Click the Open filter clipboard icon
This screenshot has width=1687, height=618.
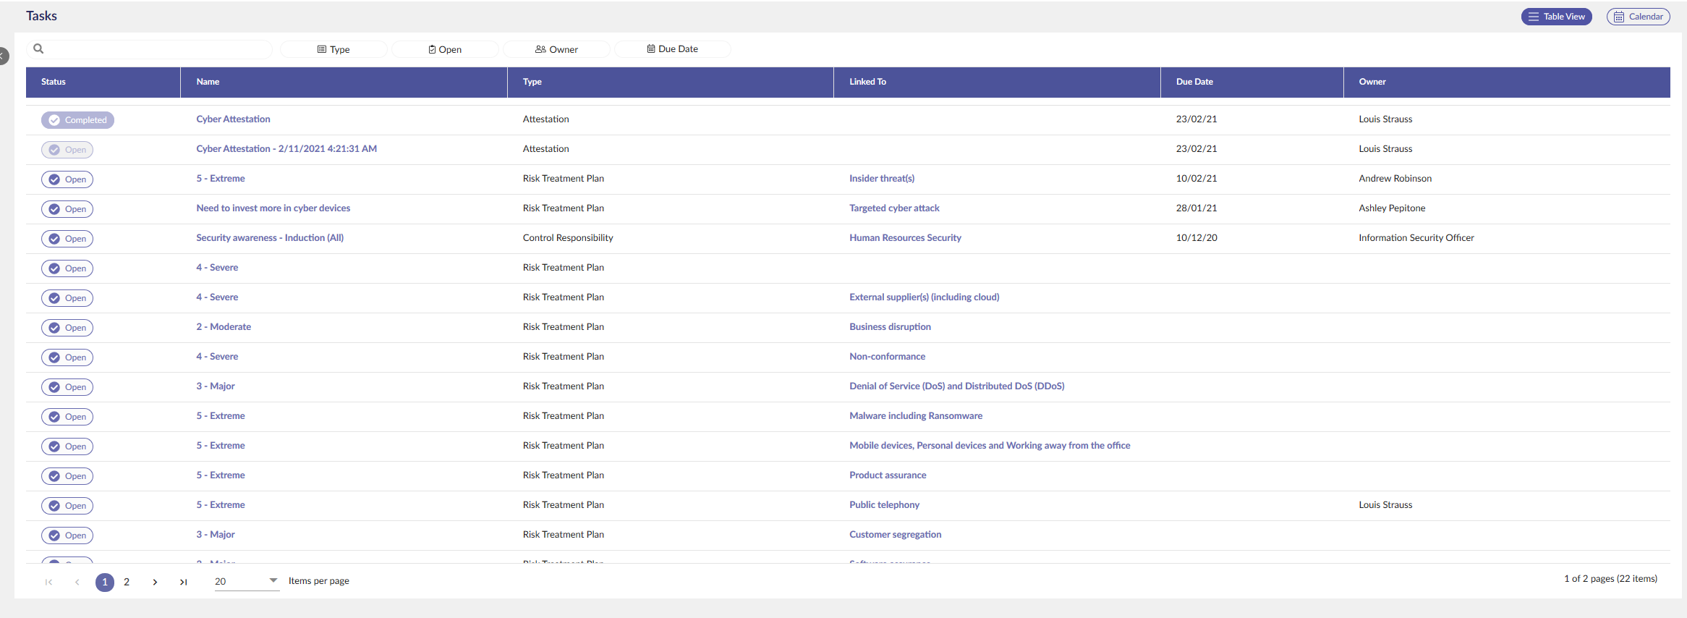pyautogui.click(x=432, y=49)
